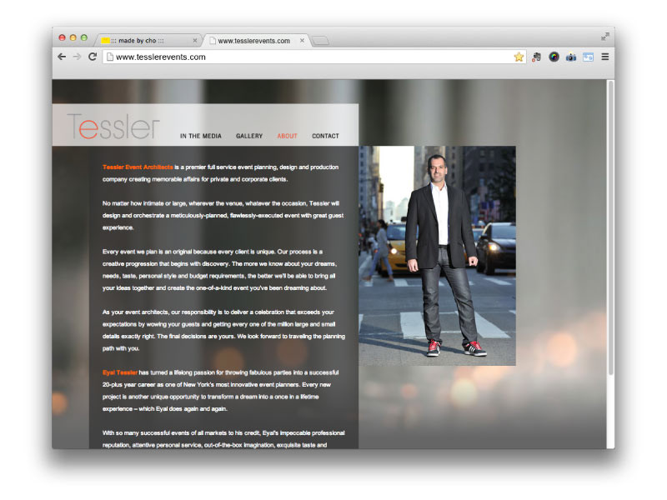
Task: Close the 'made by cho' tab
Action: tap(195, 40)
